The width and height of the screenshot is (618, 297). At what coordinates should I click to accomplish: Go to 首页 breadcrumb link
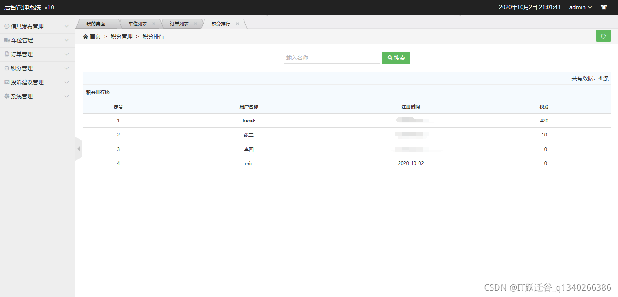point(95,37)
